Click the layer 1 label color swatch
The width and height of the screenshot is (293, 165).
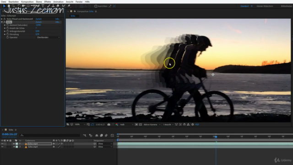coord(16,143)
